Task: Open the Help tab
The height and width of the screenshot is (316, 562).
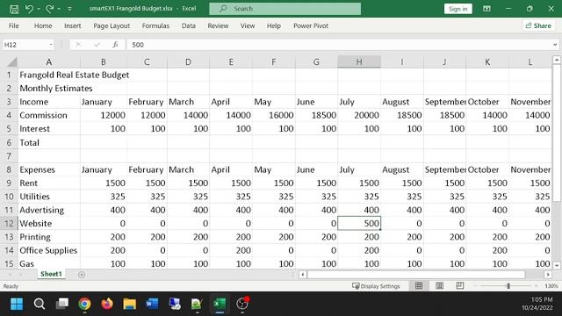Action: pyautogui.click(x=273, y=25)
